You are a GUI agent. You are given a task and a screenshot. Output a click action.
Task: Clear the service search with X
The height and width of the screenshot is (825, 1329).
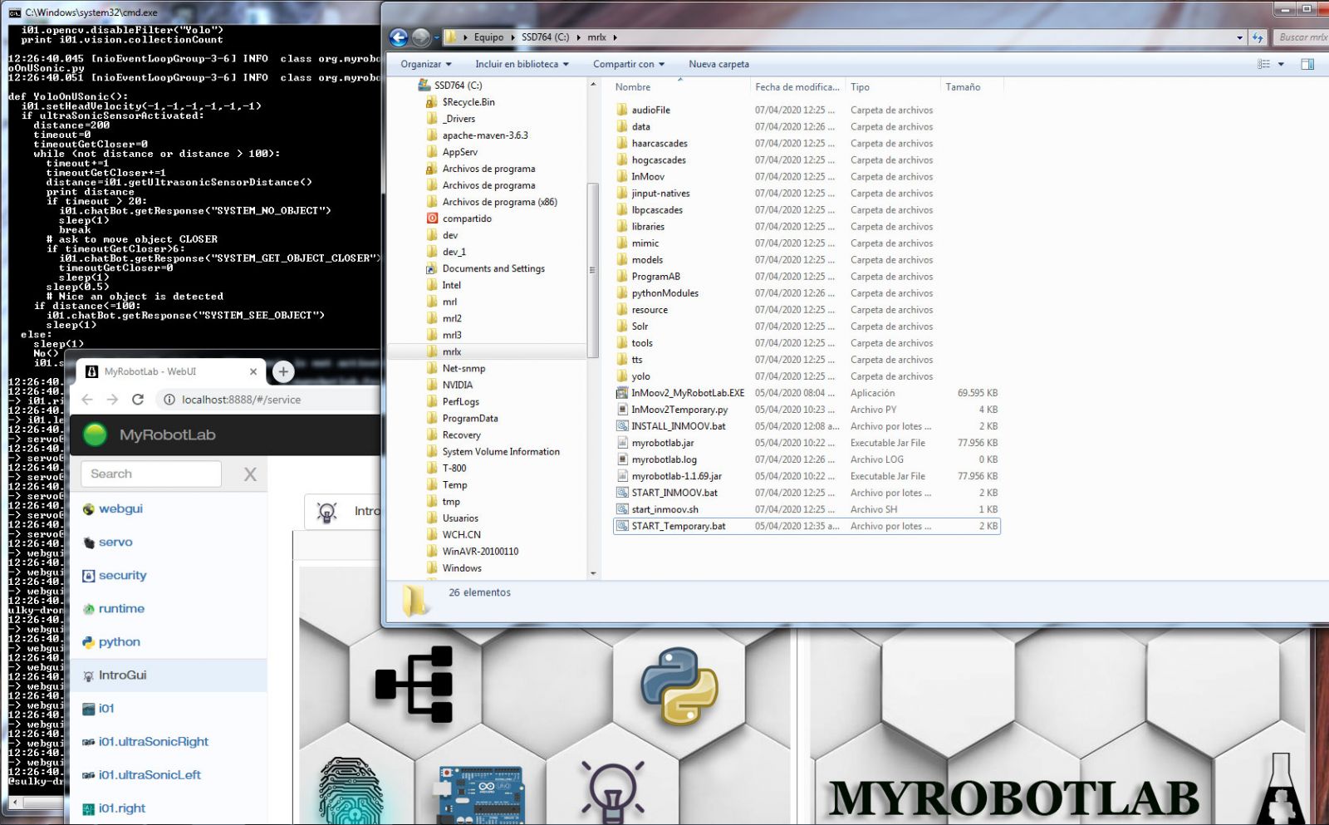pyautogui.click(x=250, y=474)
